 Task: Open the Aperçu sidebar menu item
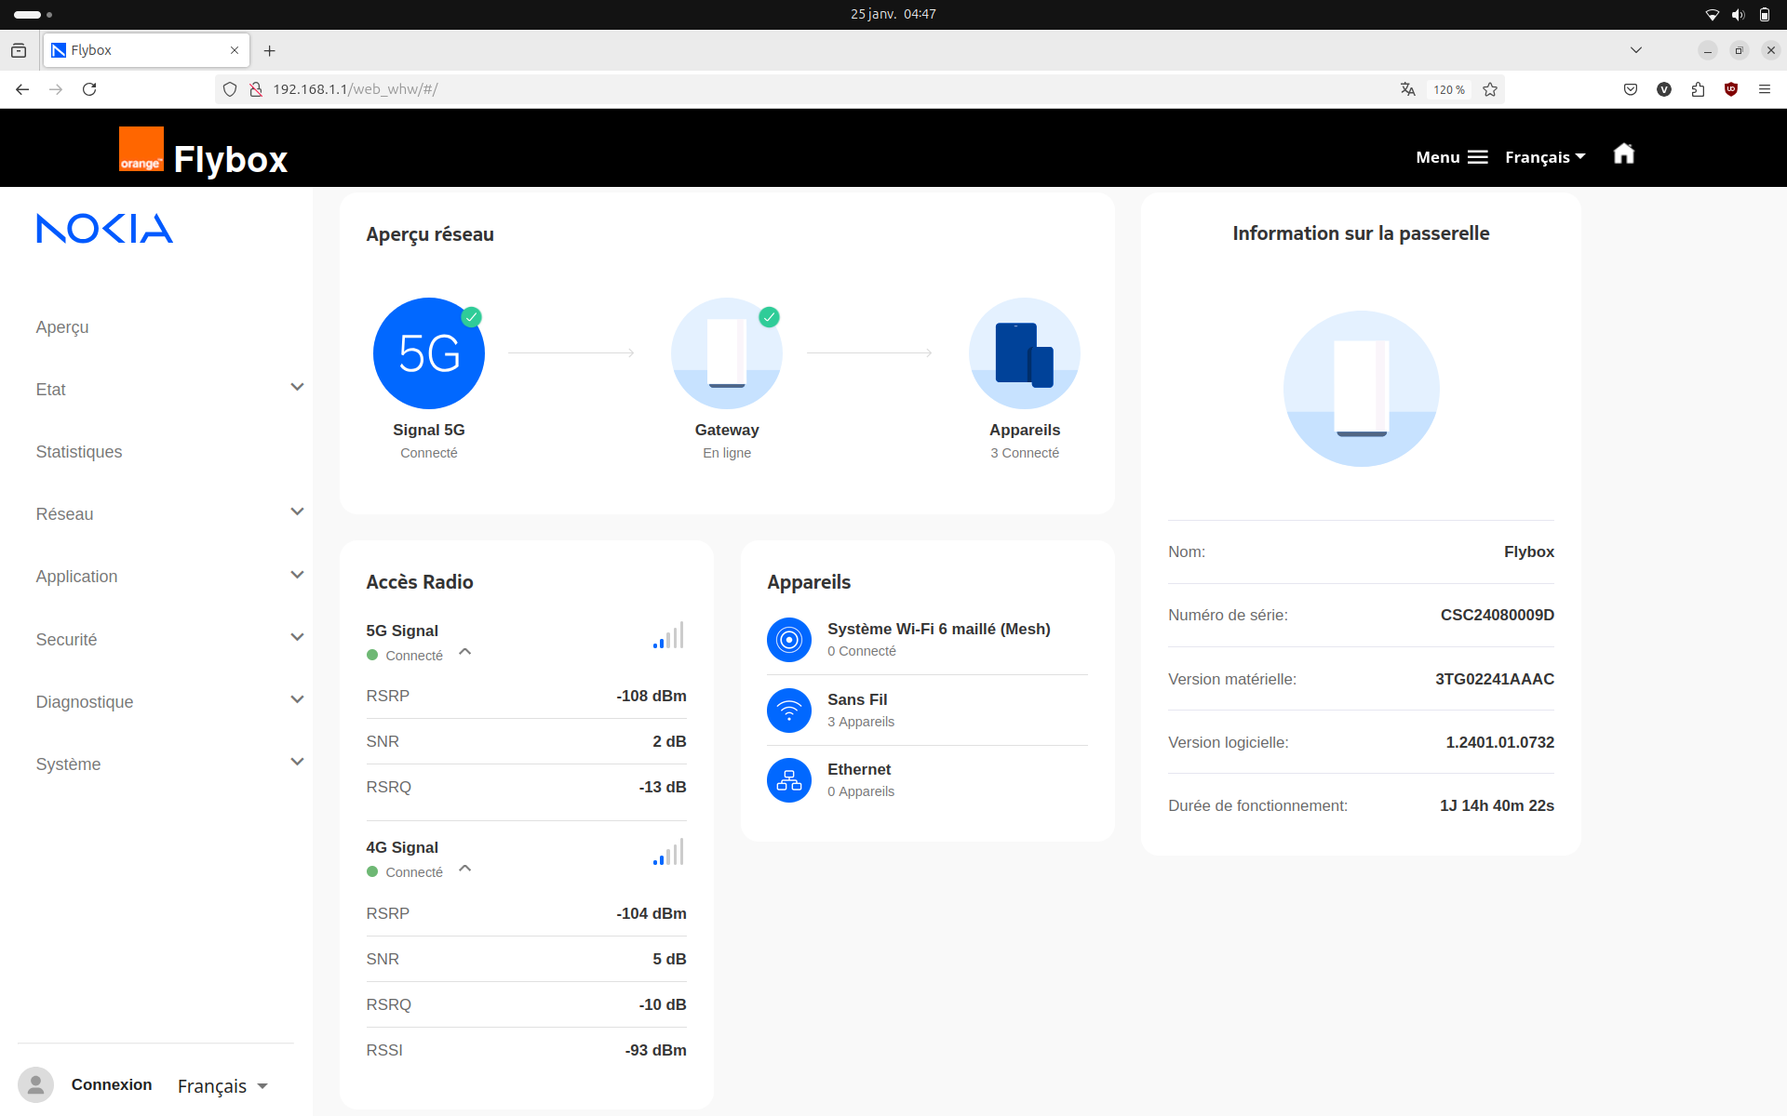pyautogui.click(x=62, y=326)
